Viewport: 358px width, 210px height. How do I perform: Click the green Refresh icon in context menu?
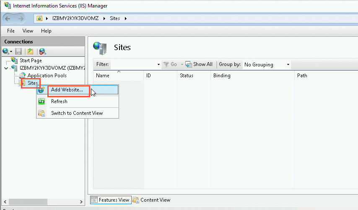click(42, 101)
